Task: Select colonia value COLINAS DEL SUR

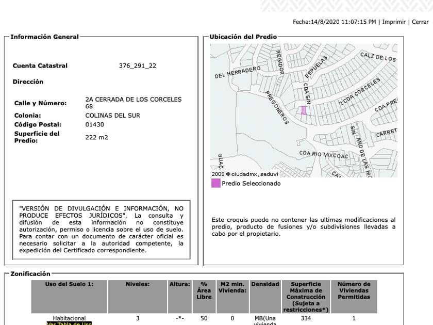Action: click(113, 116)
